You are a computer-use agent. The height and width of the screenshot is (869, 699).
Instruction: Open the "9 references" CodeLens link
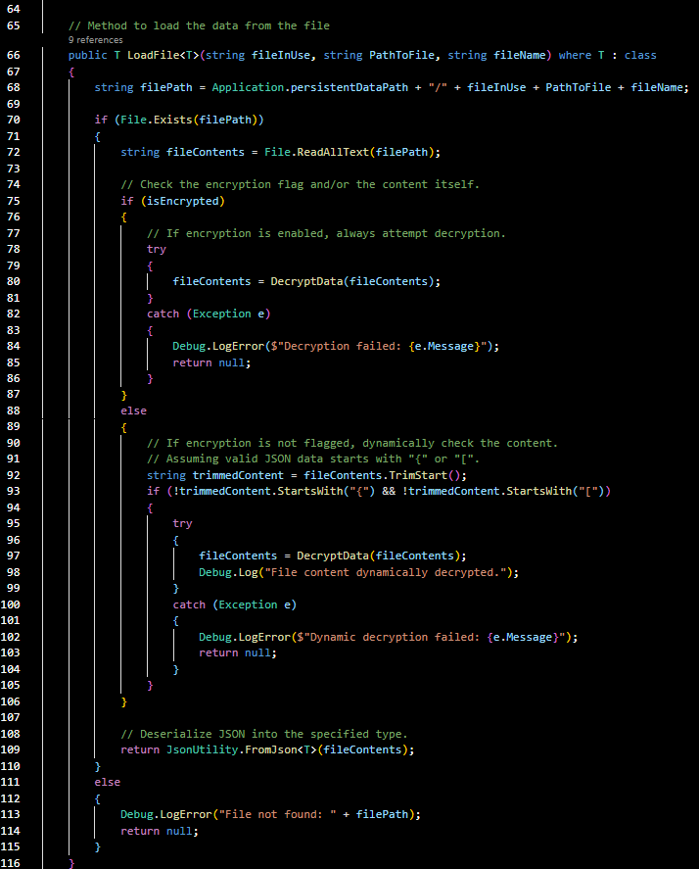[x=95, y=40]
